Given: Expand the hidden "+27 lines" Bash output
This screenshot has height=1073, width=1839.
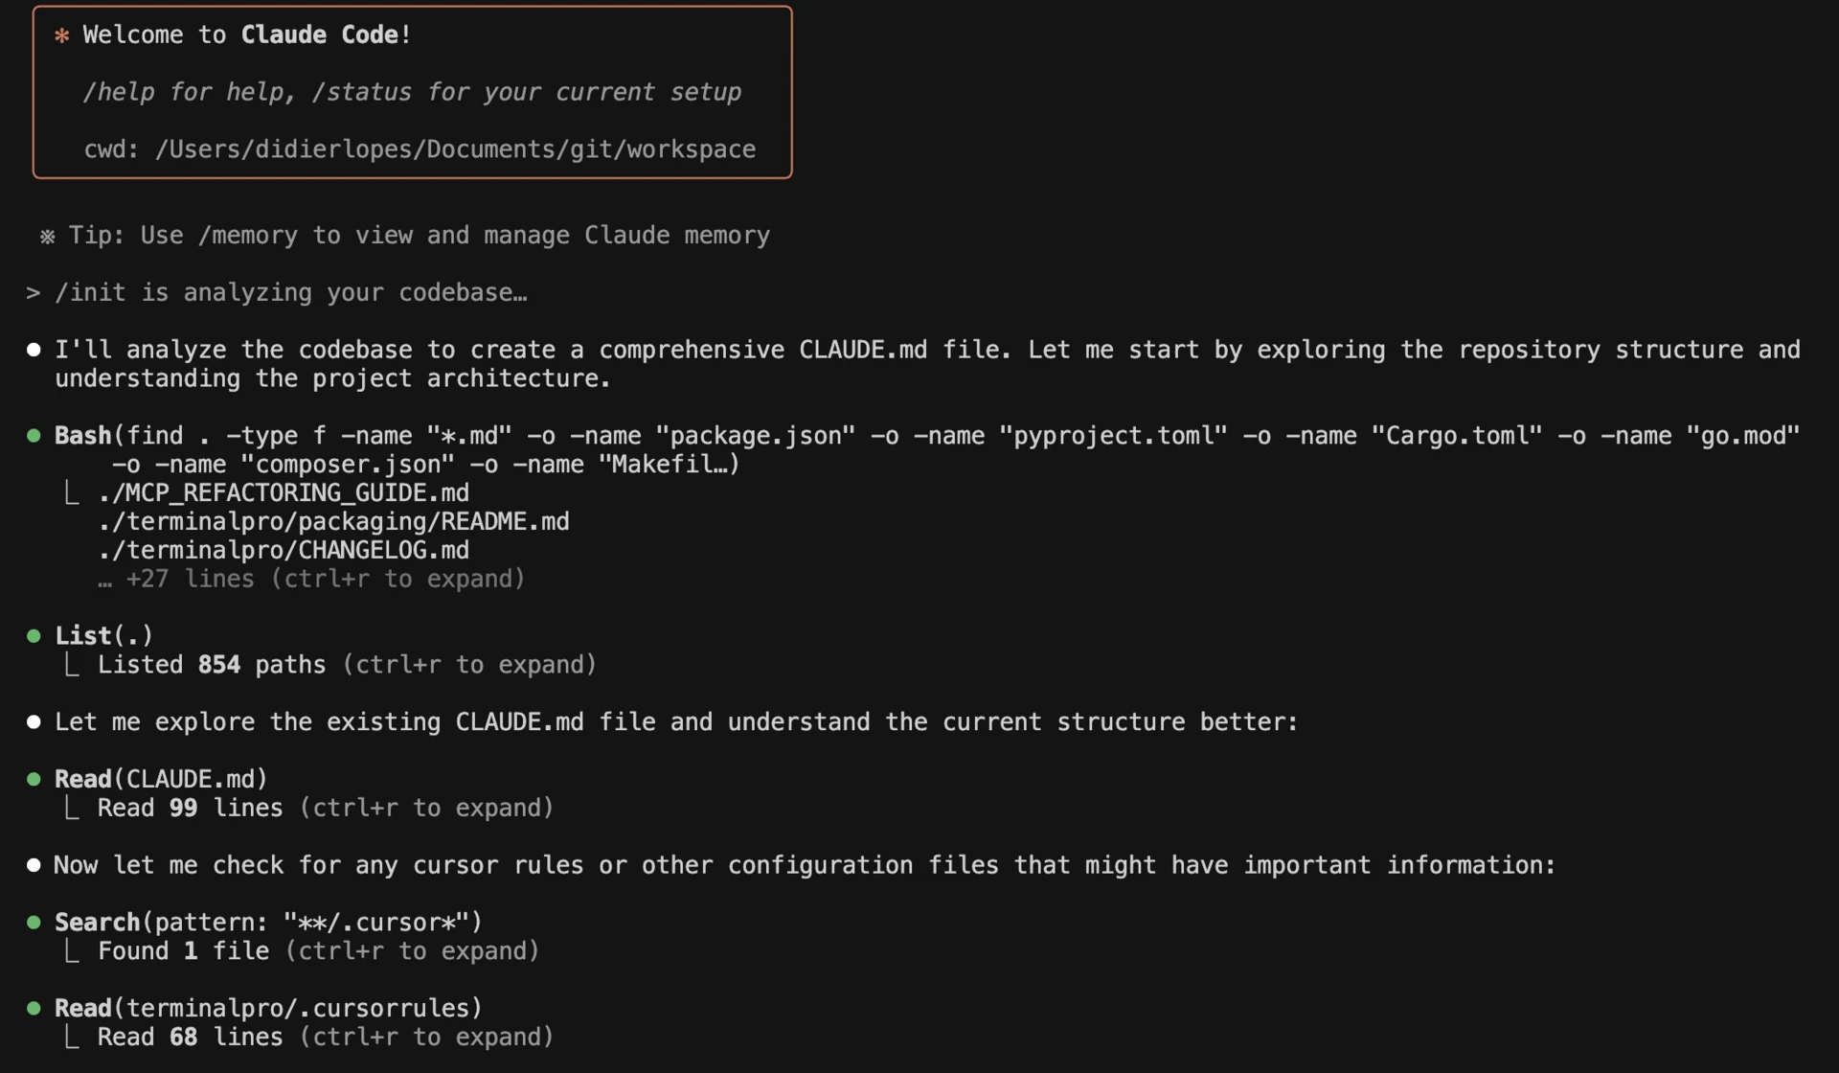Looking at the screenshot, I should [x=311, y=580].
